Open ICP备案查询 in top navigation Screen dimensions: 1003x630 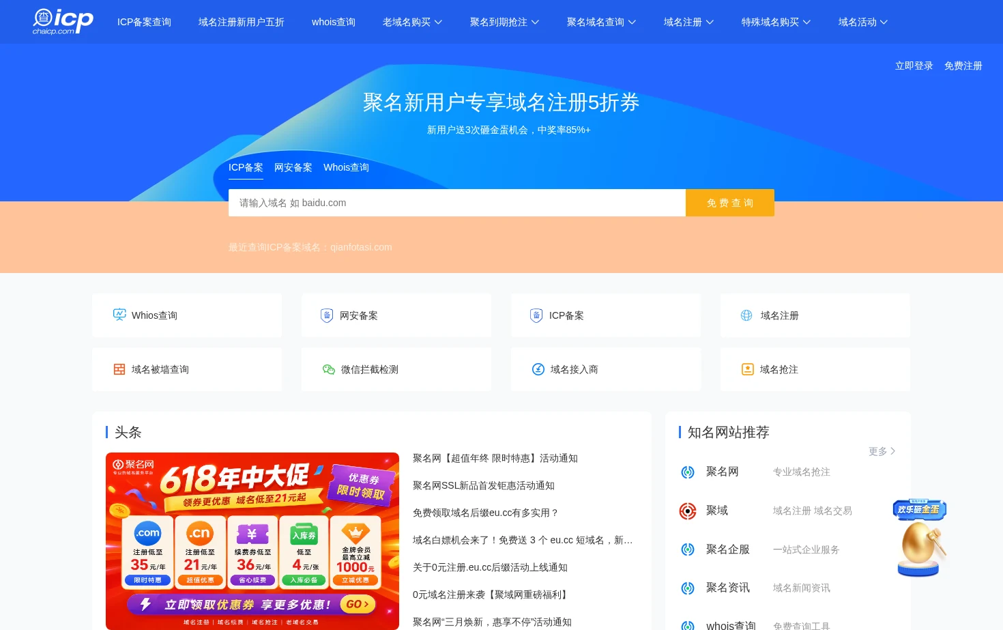tap(144, 22)
